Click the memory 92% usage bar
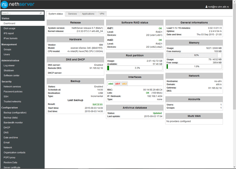Viewport: 236px width, 169px height. 194,55
